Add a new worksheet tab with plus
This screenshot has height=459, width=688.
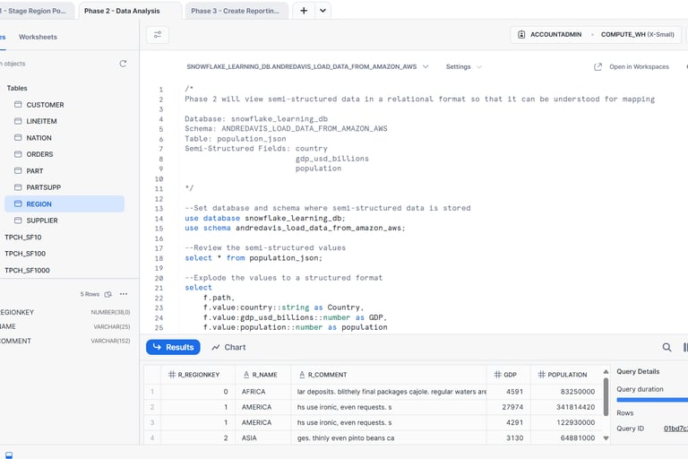(304, 11)
